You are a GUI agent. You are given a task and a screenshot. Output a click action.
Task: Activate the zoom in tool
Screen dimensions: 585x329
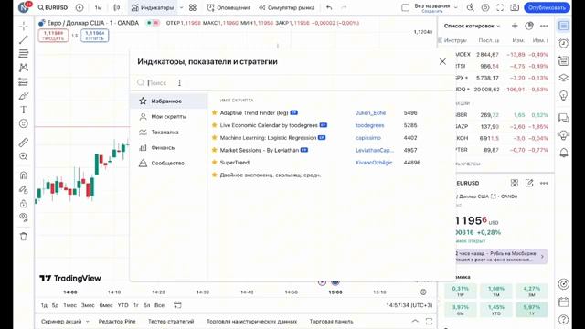click(24, 156)
